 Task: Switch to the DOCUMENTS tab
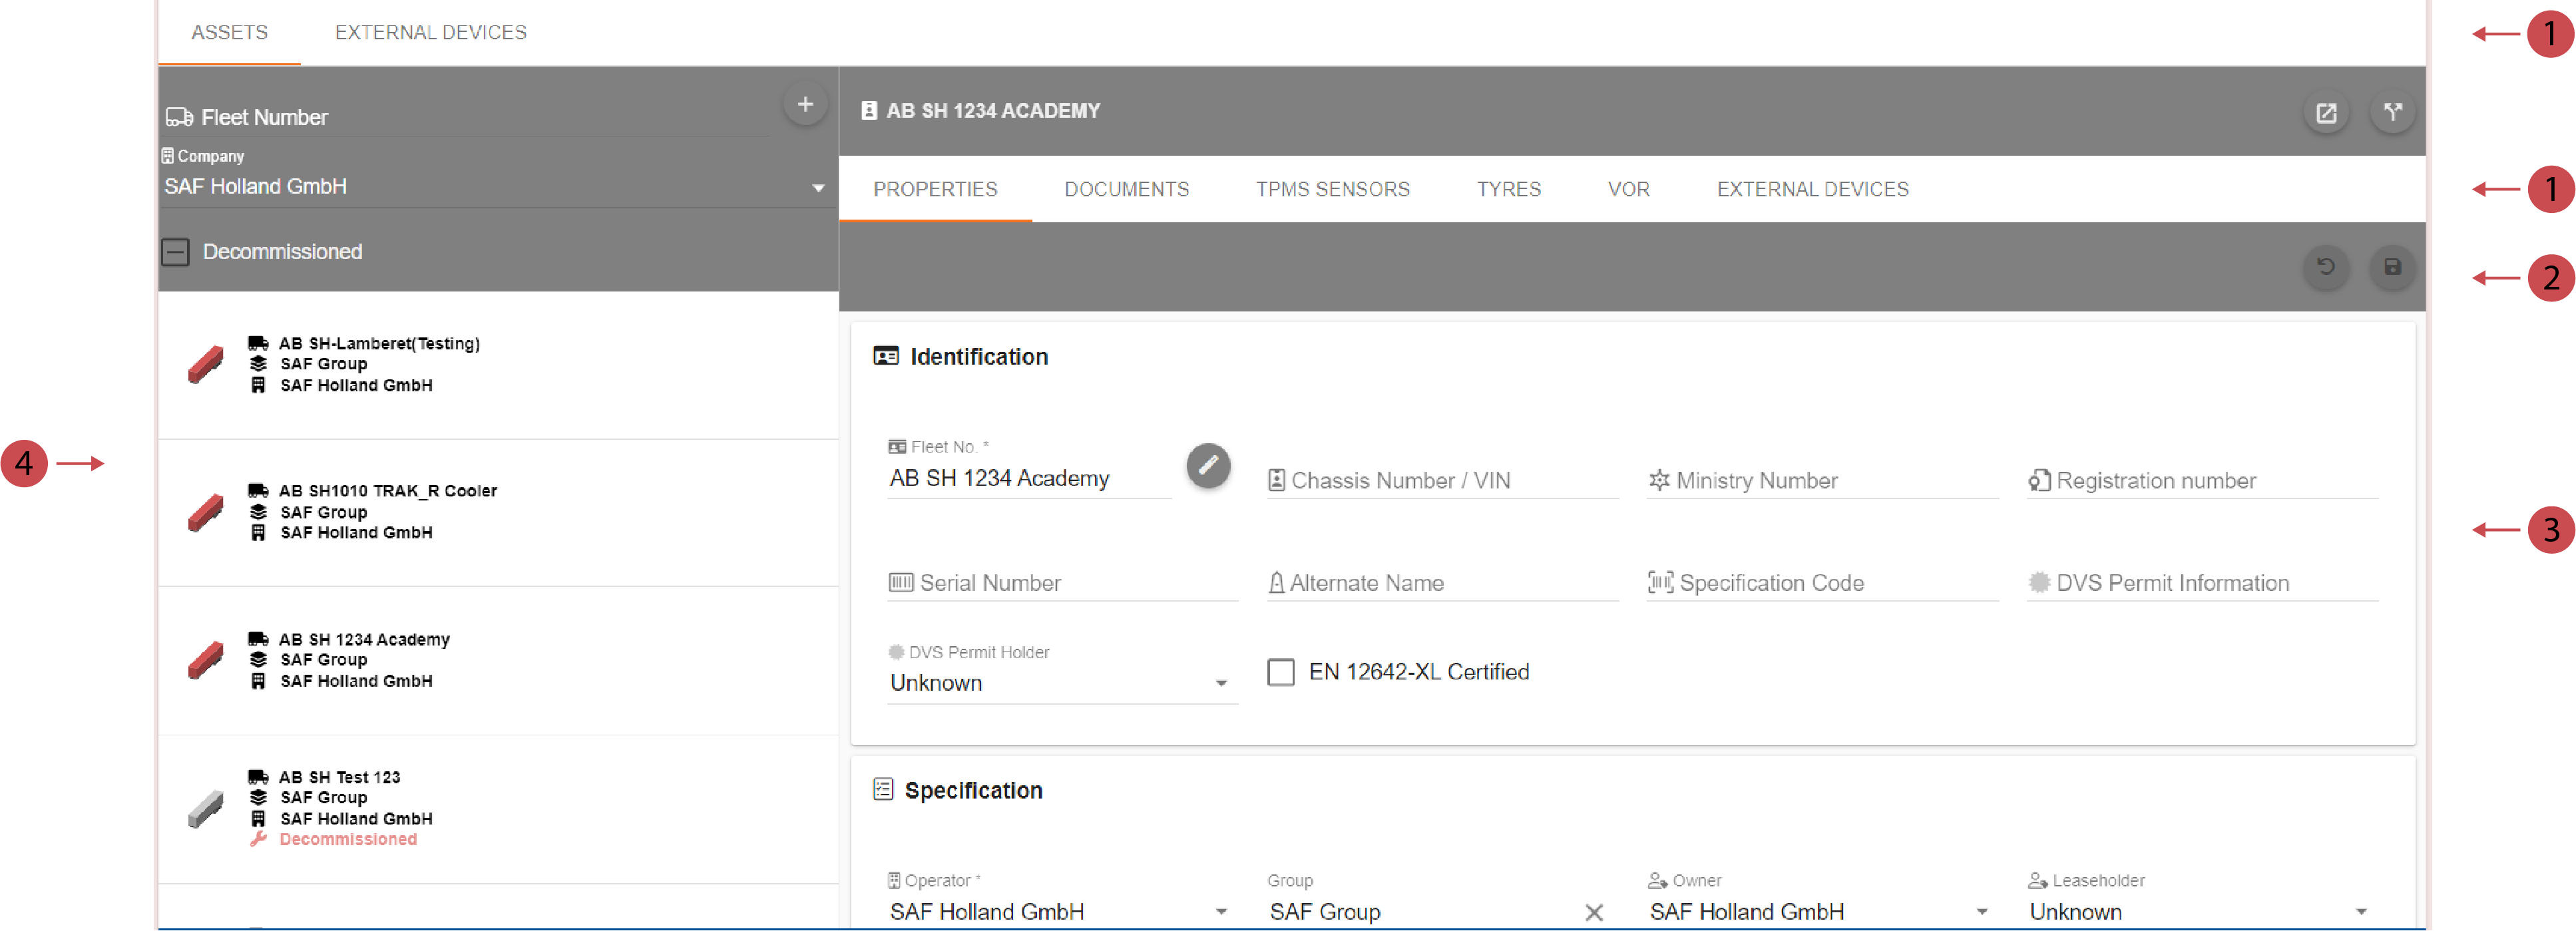tap(1127, 189)
